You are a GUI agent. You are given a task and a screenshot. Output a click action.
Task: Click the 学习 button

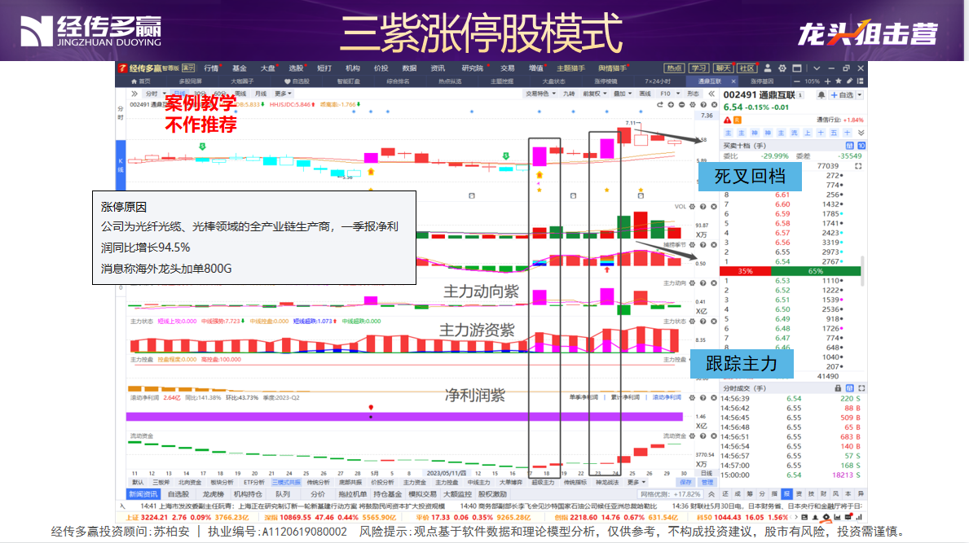698,68
